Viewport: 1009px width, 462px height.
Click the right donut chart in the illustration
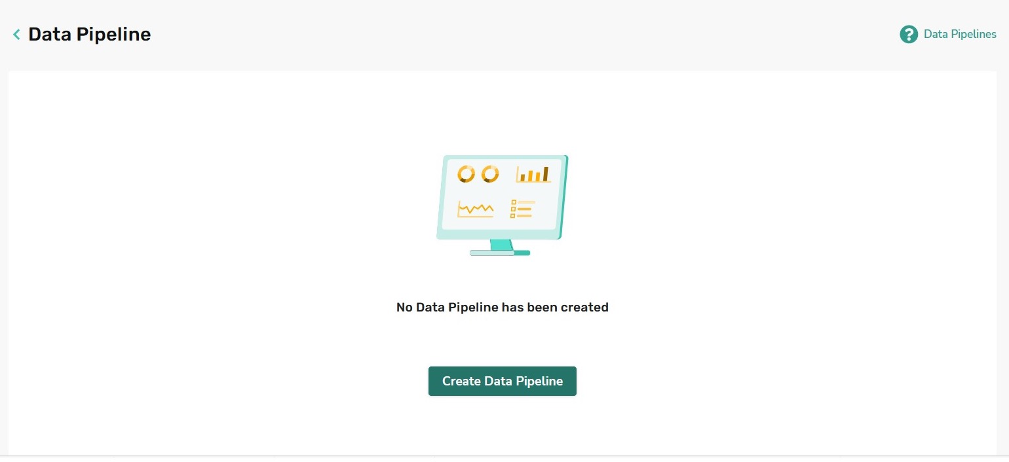point(490,174)
